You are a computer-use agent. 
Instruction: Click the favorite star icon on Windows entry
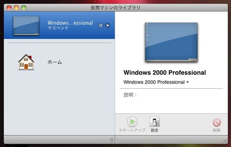pyautogui.click(x=101, y=26)
